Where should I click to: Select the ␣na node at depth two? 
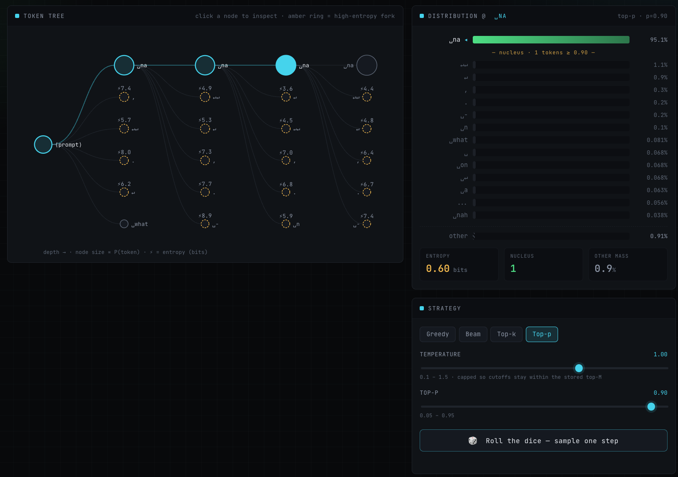pos(205,65)
